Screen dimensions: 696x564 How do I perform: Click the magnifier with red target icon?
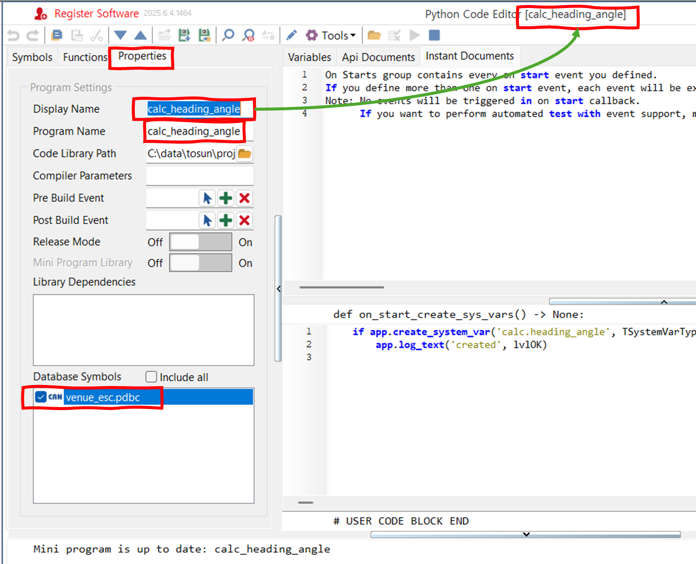pos(248,35)
